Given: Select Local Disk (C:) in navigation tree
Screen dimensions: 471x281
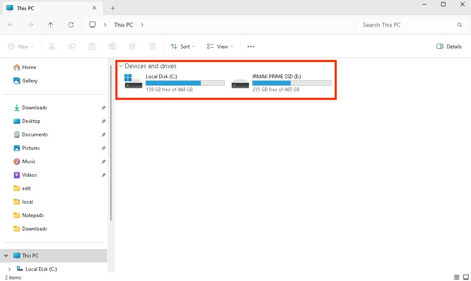Looking at the screenshot, I should click(x=41, y=269).
